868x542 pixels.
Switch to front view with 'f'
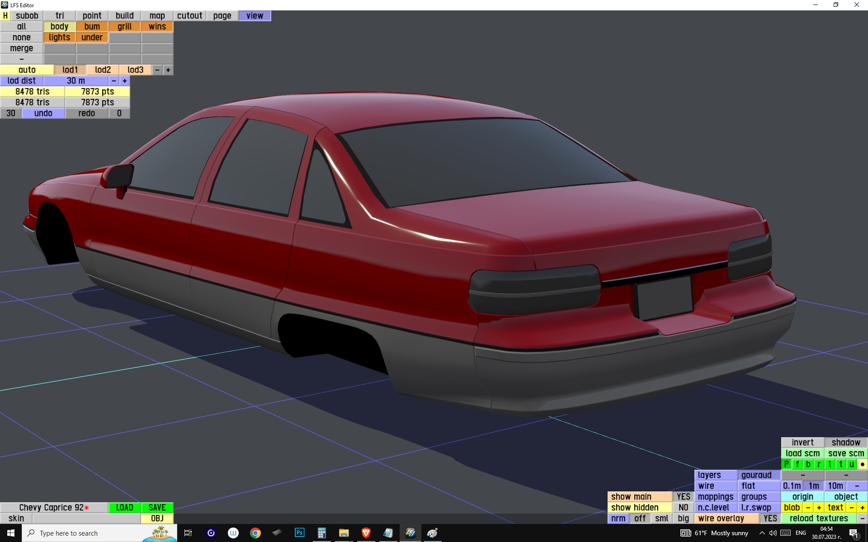click(x=797, y=464)
